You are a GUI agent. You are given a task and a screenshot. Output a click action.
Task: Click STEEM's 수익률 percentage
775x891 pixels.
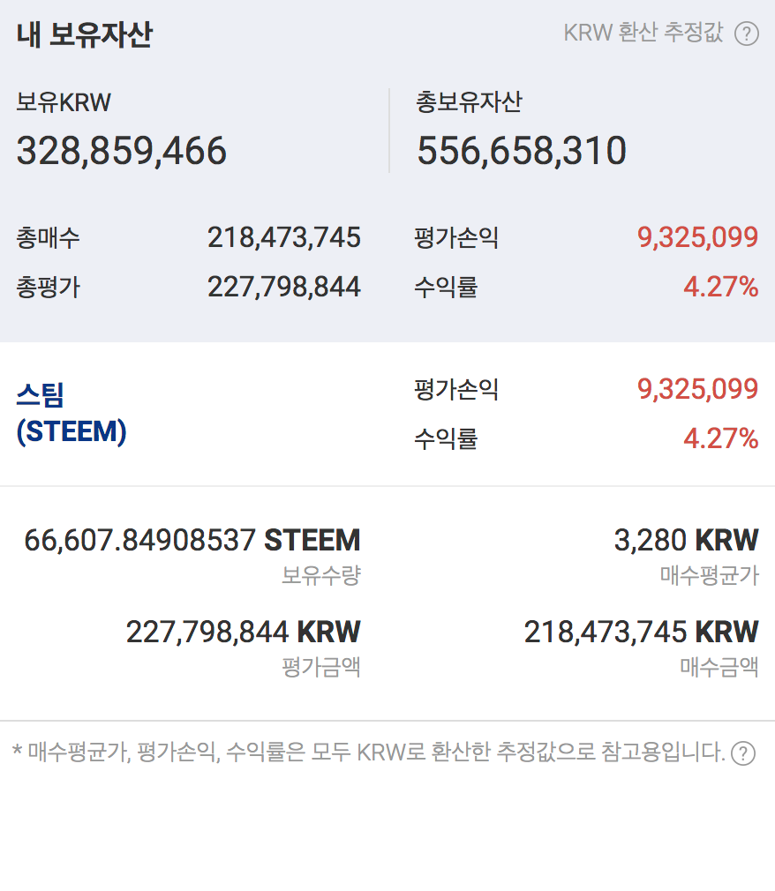(724, 438)
